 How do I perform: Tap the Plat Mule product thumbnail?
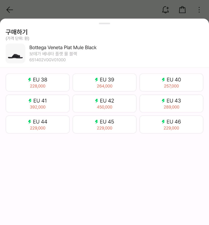click(15, 53)
